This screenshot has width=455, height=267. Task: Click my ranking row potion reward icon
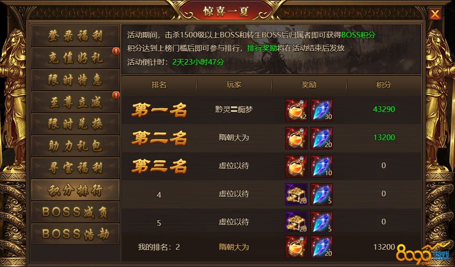coord(296,247)
